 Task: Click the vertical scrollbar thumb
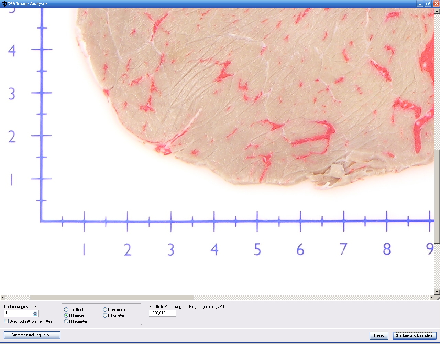click(437, 197)
